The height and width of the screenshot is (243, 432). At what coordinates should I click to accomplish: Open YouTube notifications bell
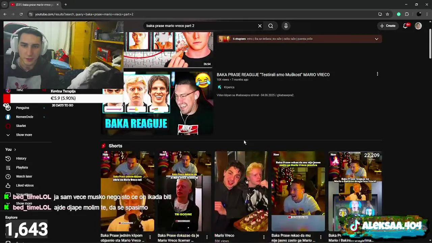click(x=406, y=26)
